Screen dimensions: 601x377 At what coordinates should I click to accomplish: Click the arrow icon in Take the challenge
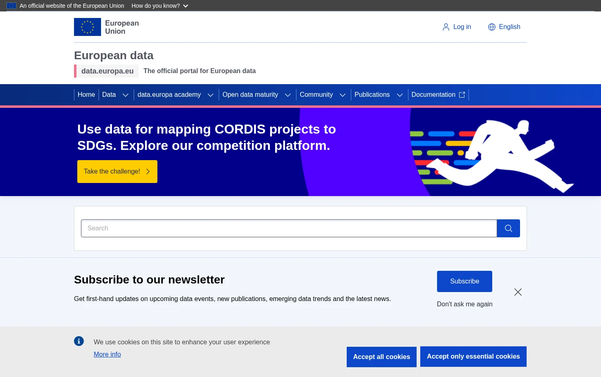148,172
